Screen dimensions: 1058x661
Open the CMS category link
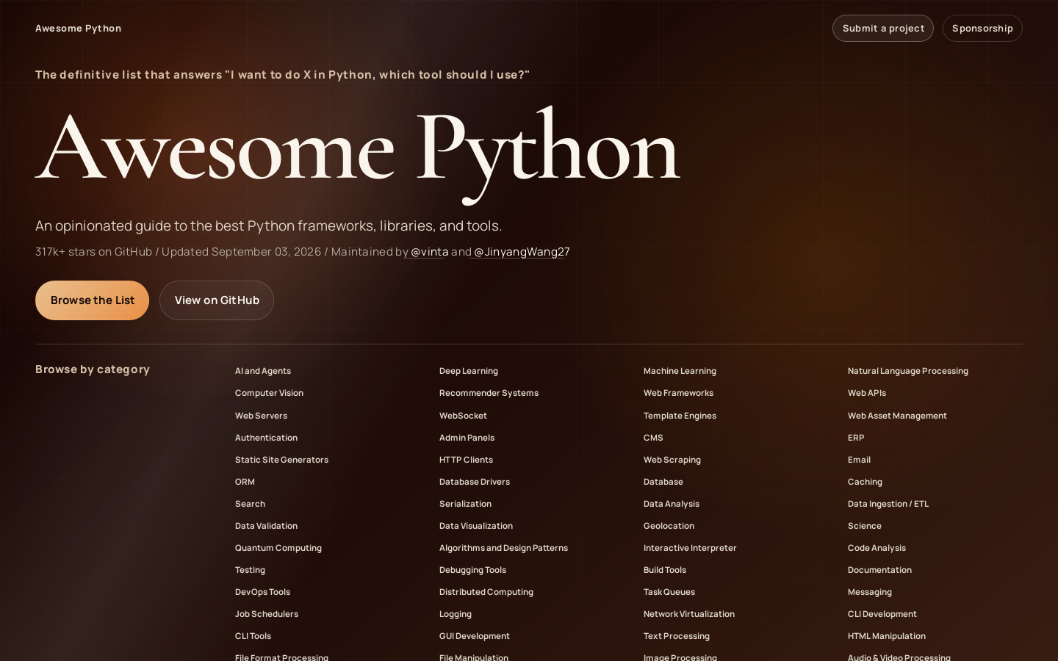pyautogui.click(x=653, y=438)
